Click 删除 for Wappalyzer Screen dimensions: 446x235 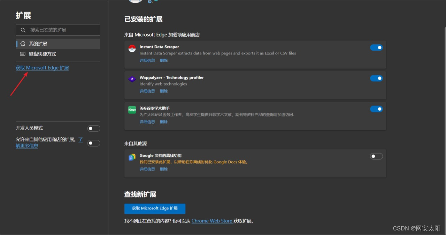(x=164, y=91)
